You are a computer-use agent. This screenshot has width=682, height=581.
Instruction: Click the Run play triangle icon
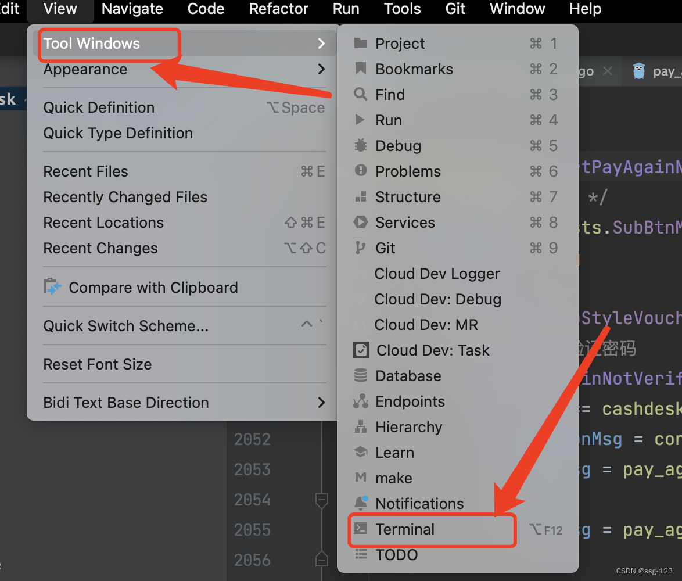click(360, 120)
